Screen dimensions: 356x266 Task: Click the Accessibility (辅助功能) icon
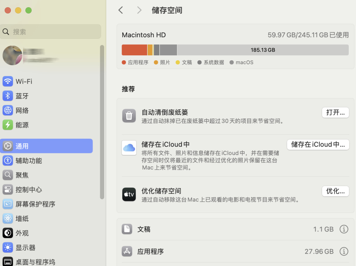(x=8, y=161)
